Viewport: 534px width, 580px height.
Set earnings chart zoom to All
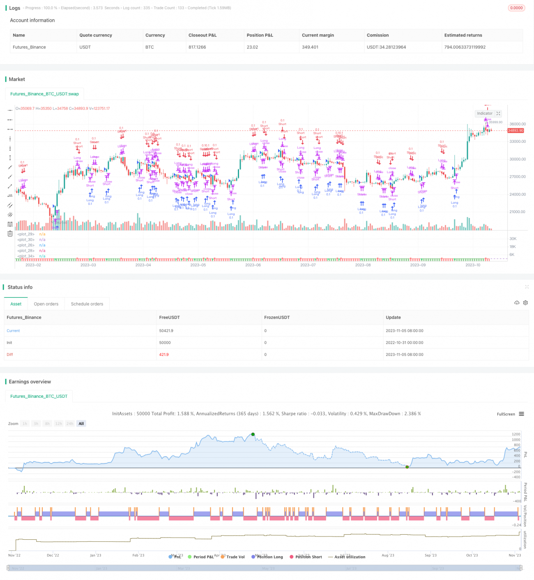(81, 424)
